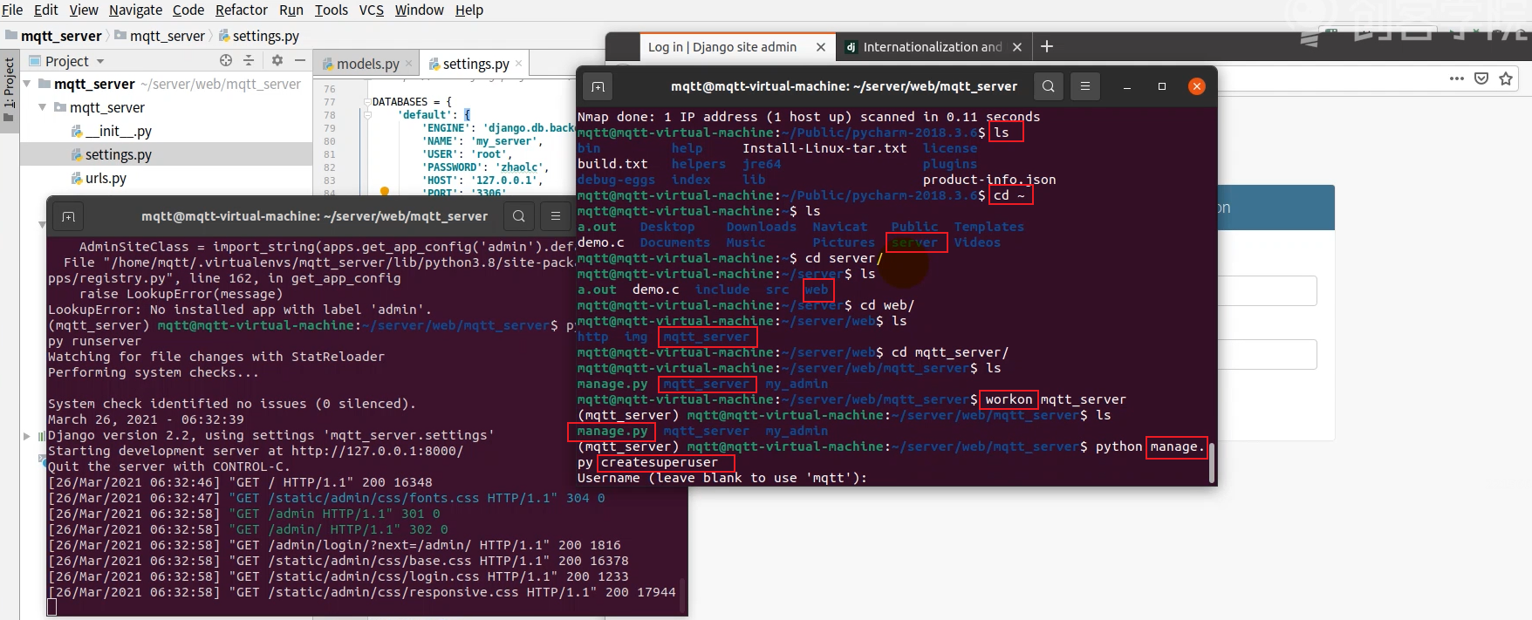Bookmark this page with the star icon
This screenshot has width=1532, height=620.
1506,78
